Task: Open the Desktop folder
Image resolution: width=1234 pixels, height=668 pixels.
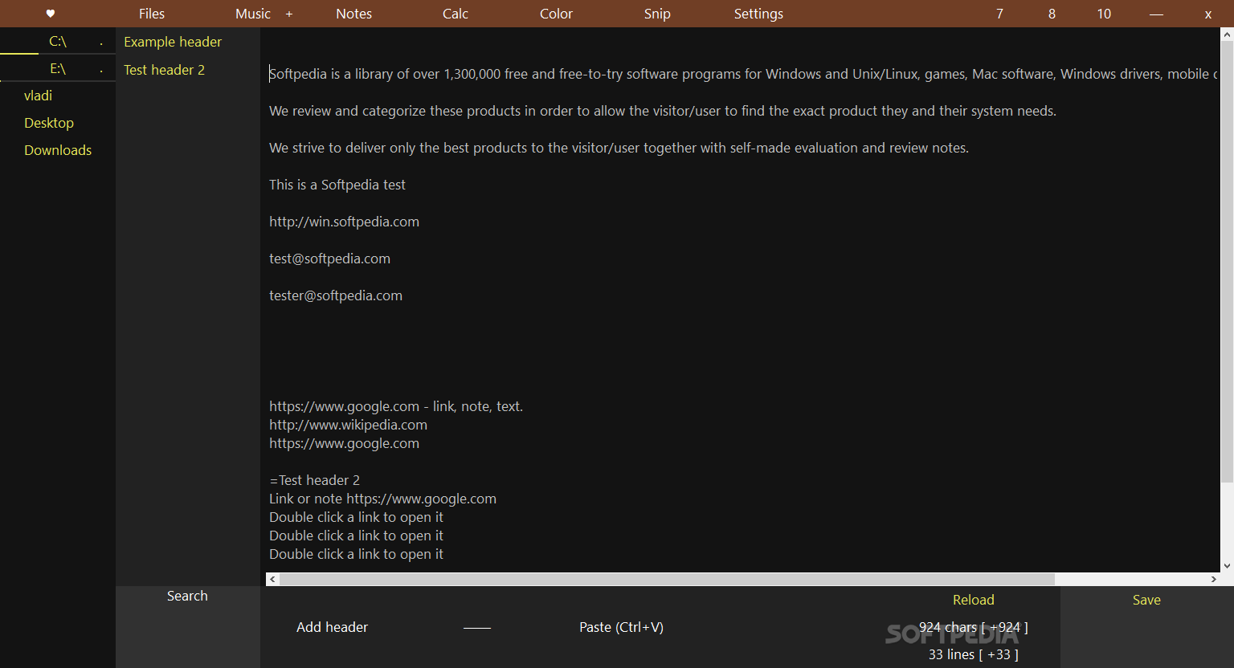Action: point(49,123)
